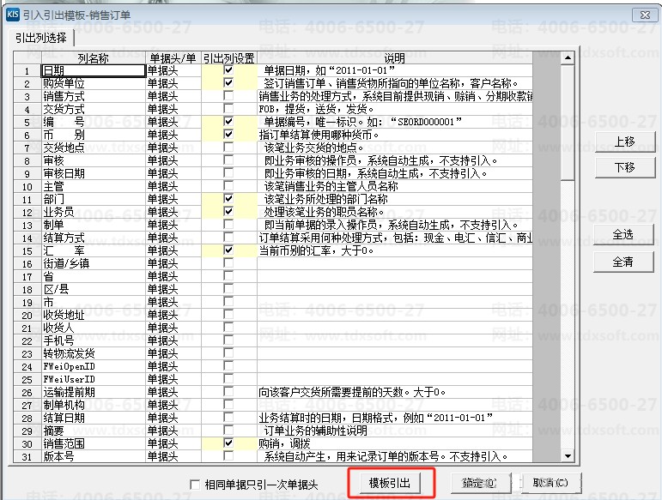This screenshot has width=662, height=500.
Task: Uncheck the export checkbox for 日期 row
Action: [x=228, y=70]
